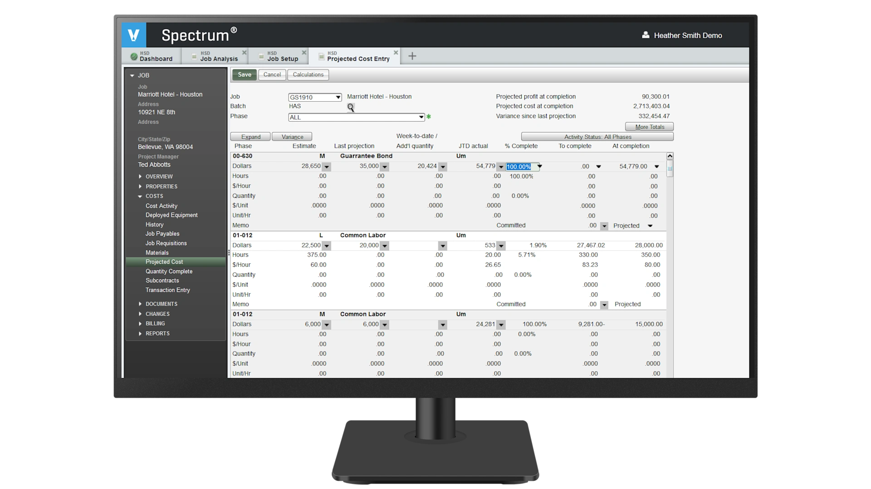
Task: Open 00-630 % Complete dropdown arrow
Action: tap(539, 166)
